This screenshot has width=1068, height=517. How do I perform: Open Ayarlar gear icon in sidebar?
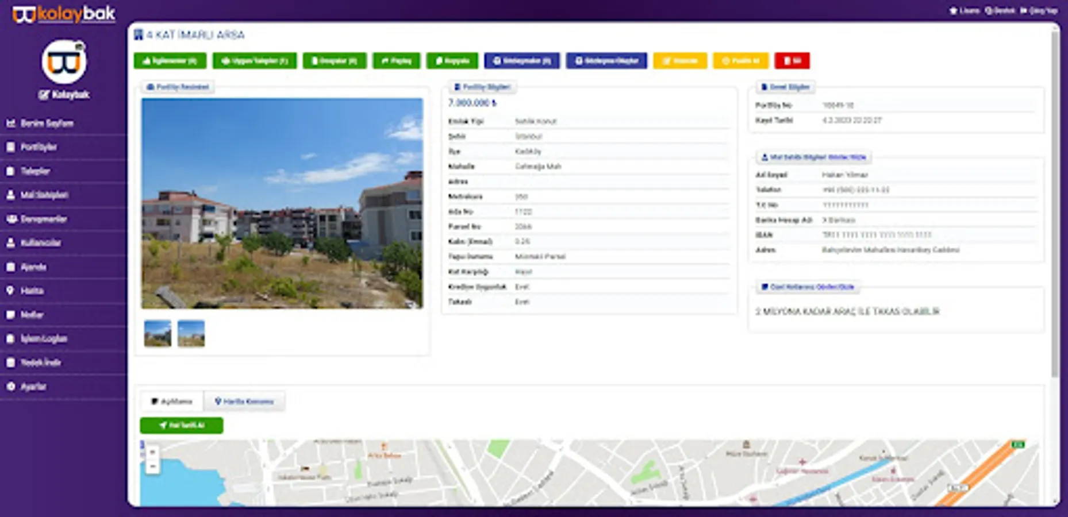coord(10,387)
